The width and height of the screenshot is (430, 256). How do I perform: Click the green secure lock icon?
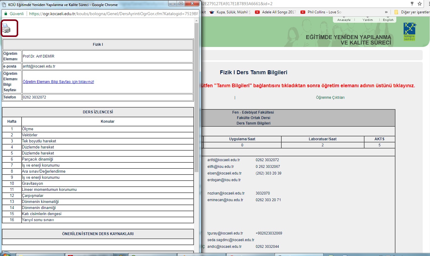point(5,14)
